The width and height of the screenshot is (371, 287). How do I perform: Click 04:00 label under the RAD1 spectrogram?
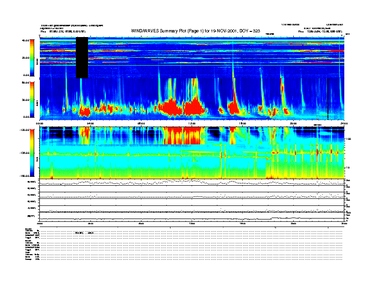[x=90, y=123]
